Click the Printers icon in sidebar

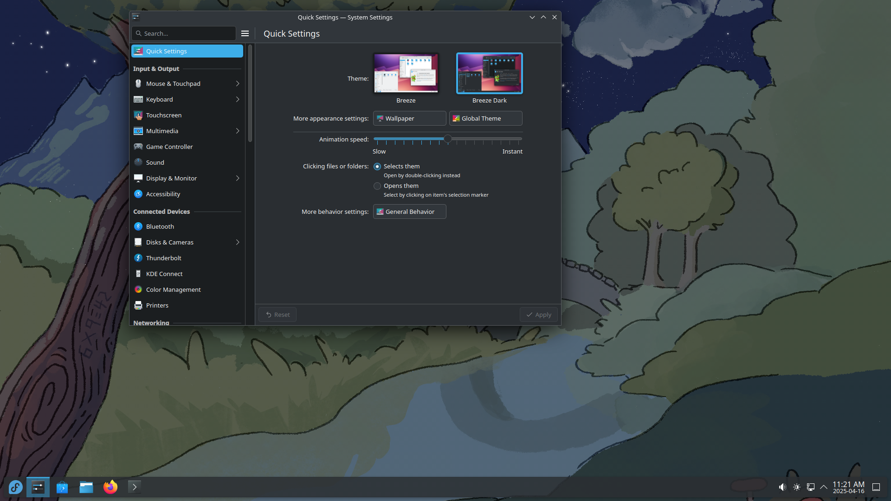[x=138, y=305]
